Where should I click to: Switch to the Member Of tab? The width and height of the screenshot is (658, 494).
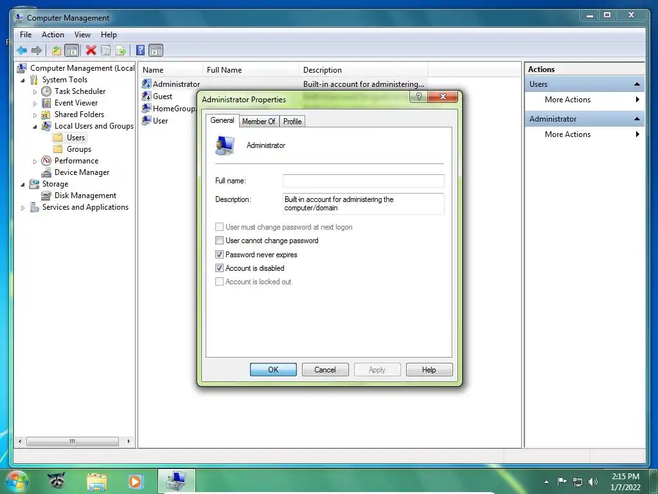tap(258, 122)
